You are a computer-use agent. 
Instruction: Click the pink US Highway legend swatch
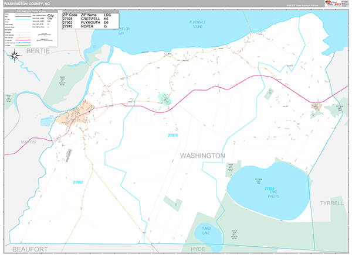(x=23, y=40)
